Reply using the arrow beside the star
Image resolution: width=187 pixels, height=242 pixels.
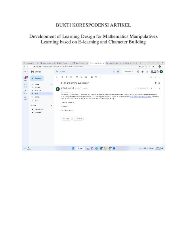pyautogui.click(x=155, y=88)
